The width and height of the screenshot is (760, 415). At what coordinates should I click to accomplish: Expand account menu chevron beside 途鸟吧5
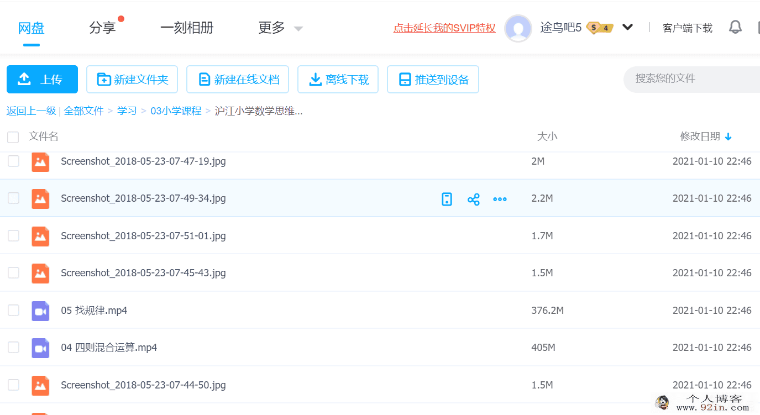click(627, 27)
